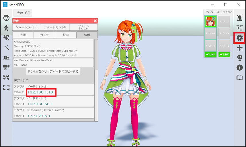Screen dimensions: 246x147
Task: Click the MIDI : none line
Action: (20, 65)
